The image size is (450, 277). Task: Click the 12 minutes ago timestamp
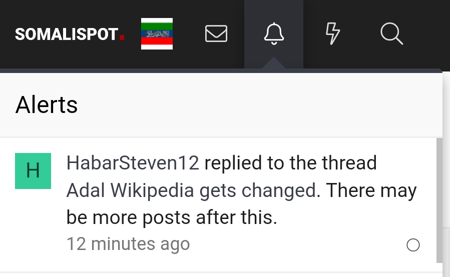pyautogui.click(x=128, y=244)
